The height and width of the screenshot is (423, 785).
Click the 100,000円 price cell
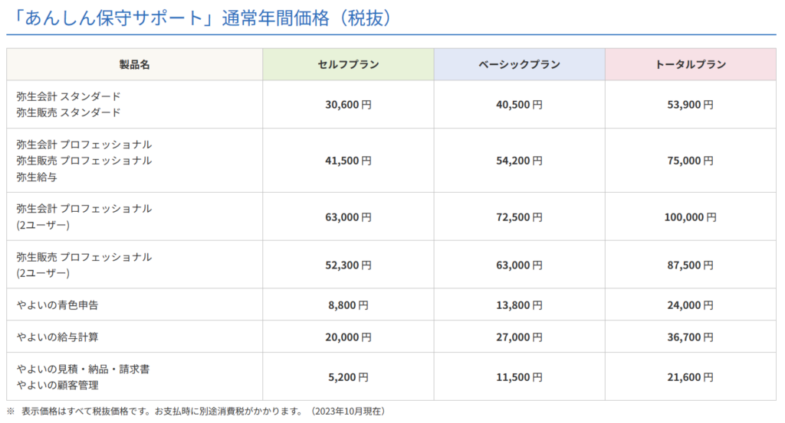click(x=691, y=216)
